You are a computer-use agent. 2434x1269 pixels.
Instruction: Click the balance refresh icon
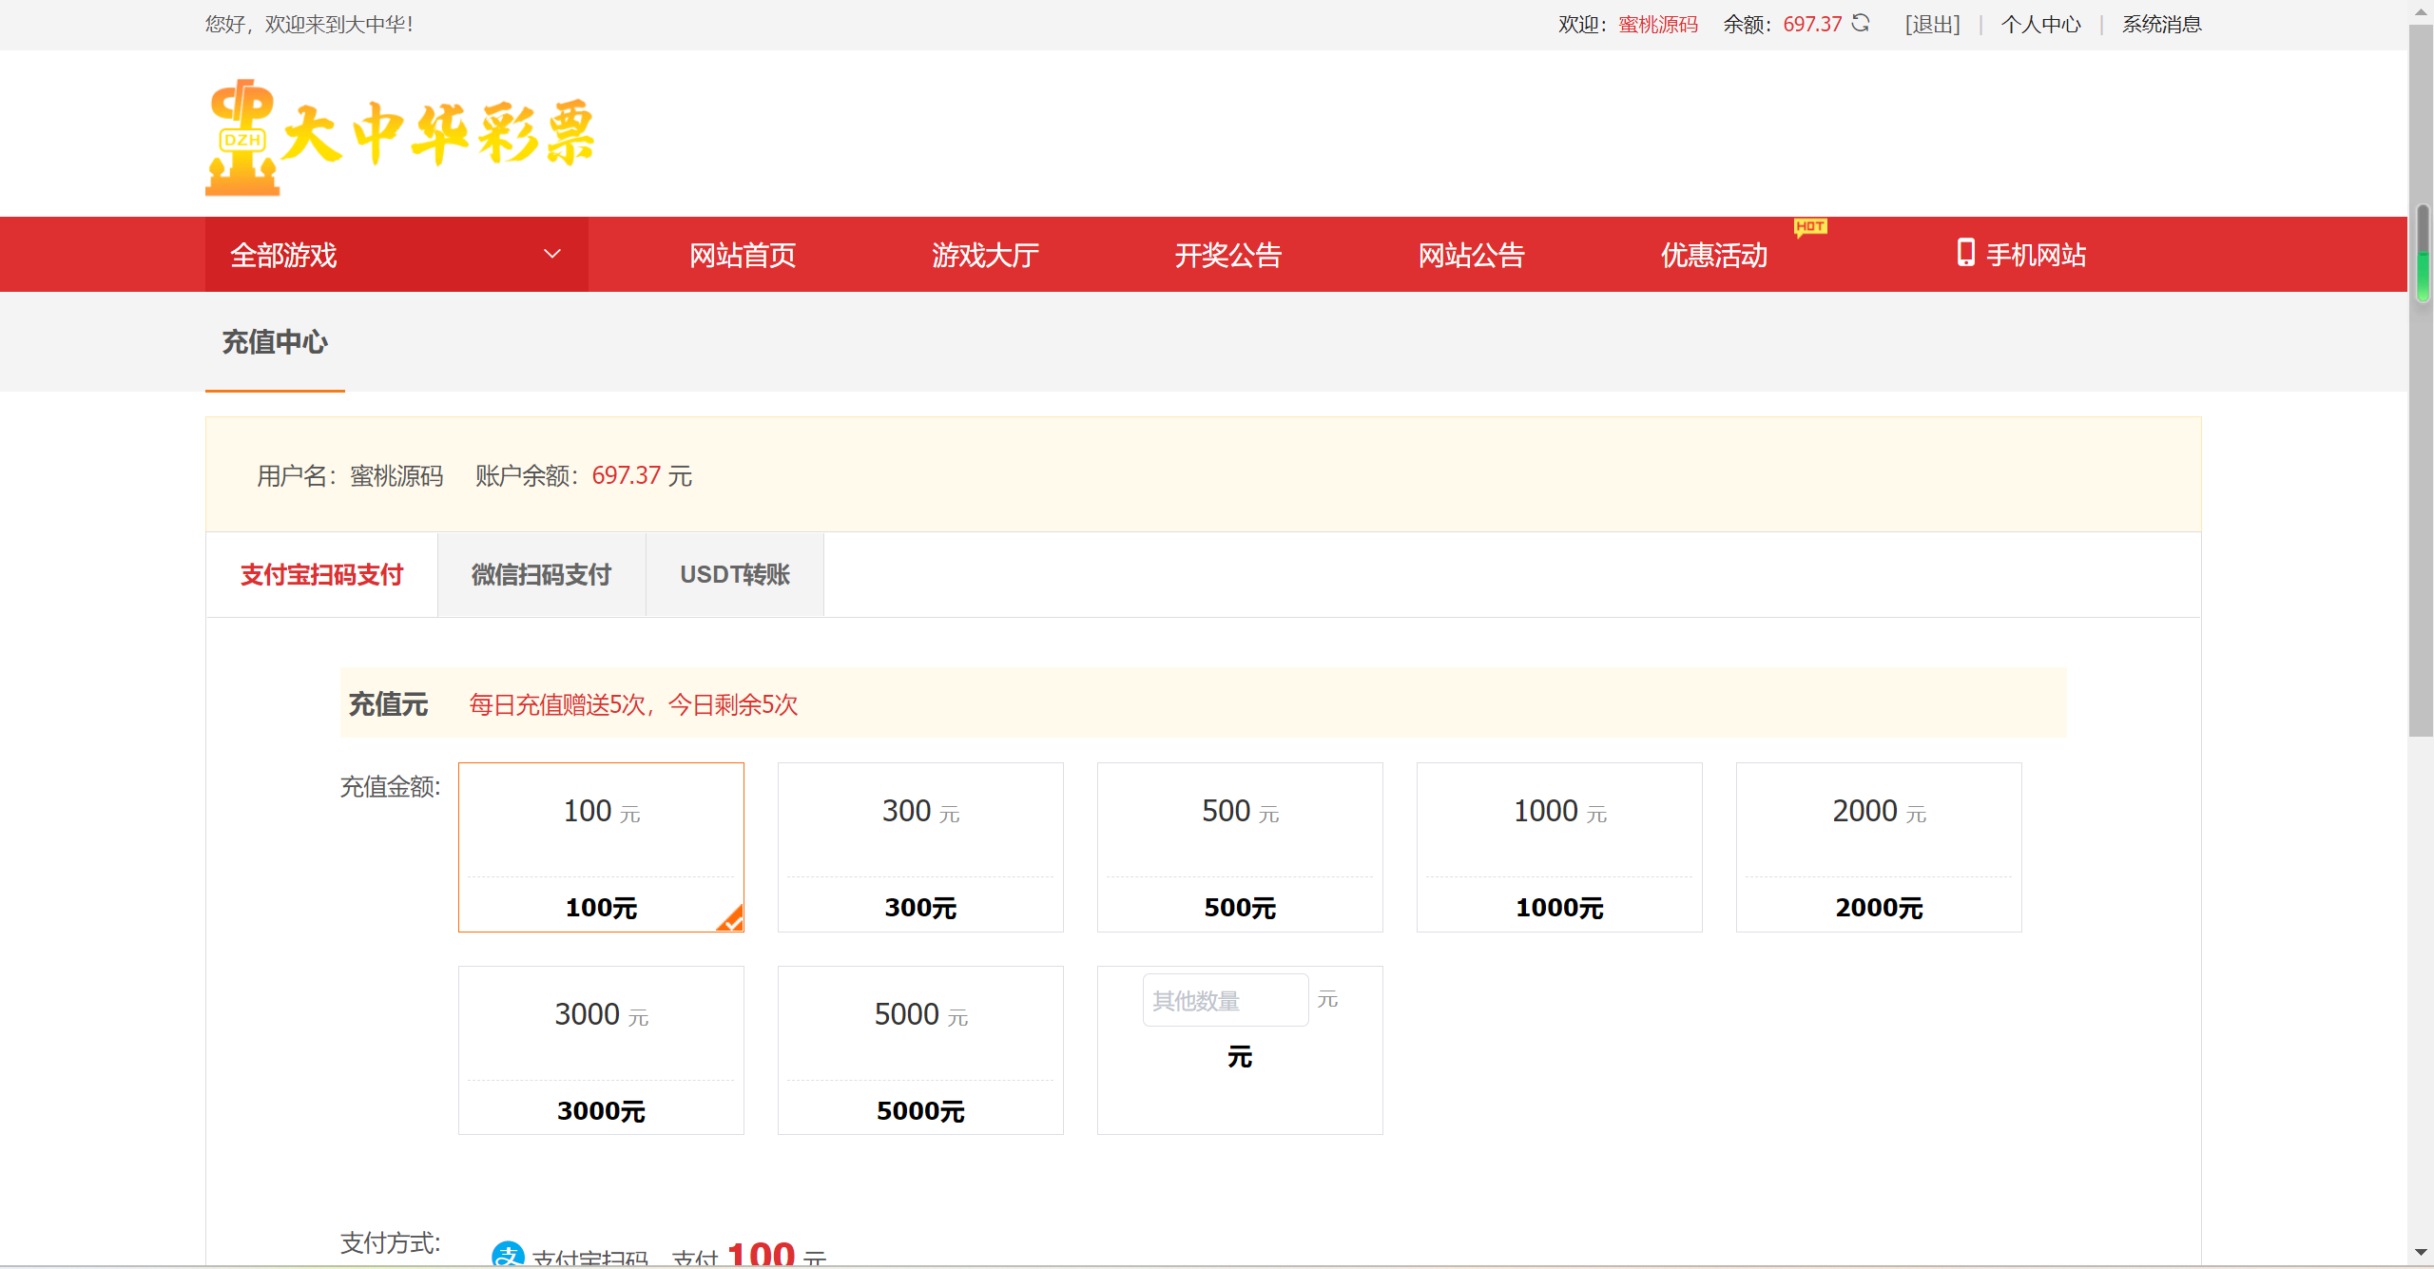(1861, 23)
